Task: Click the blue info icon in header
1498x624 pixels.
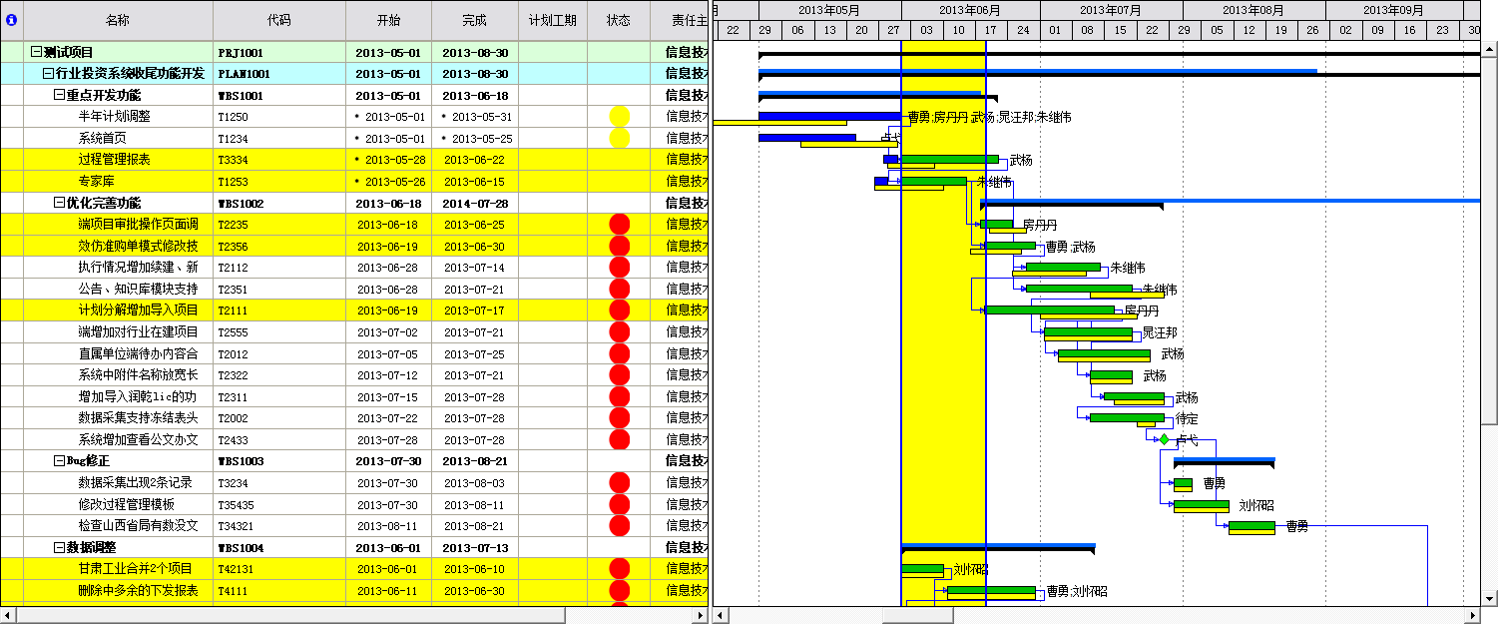Action: point(11,20)
